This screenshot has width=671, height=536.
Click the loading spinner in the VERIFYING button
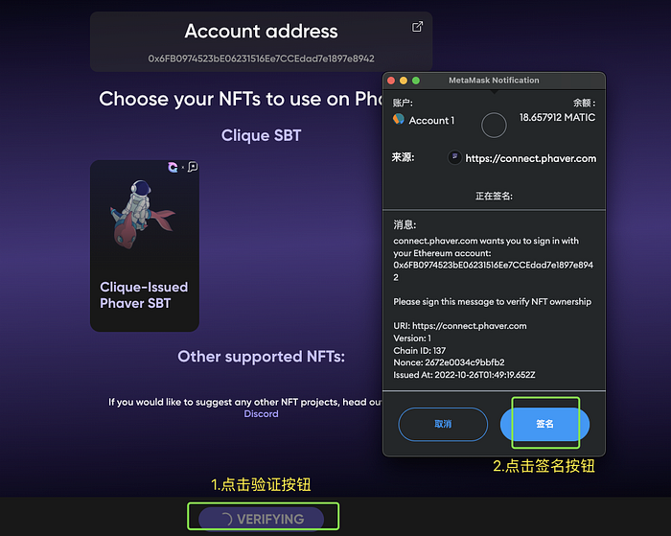coord(226,519)
